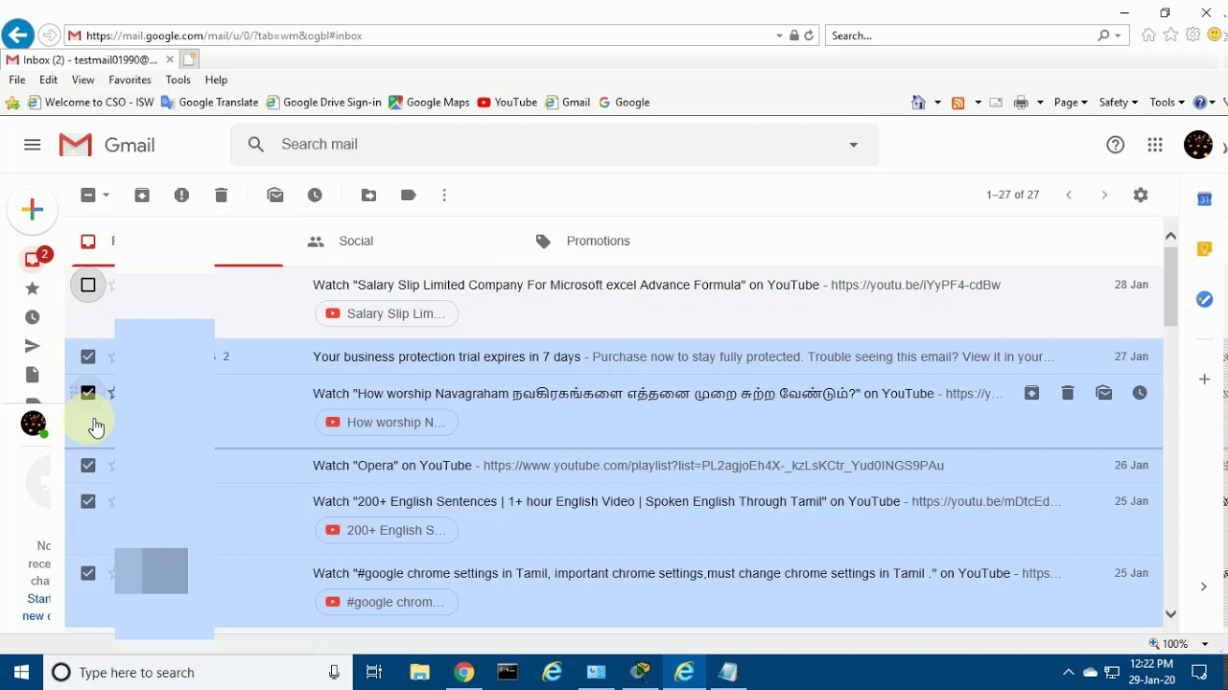Open Google Tasks side panel
Screen dimensions: 1228x690
[x=1204, y=300]
